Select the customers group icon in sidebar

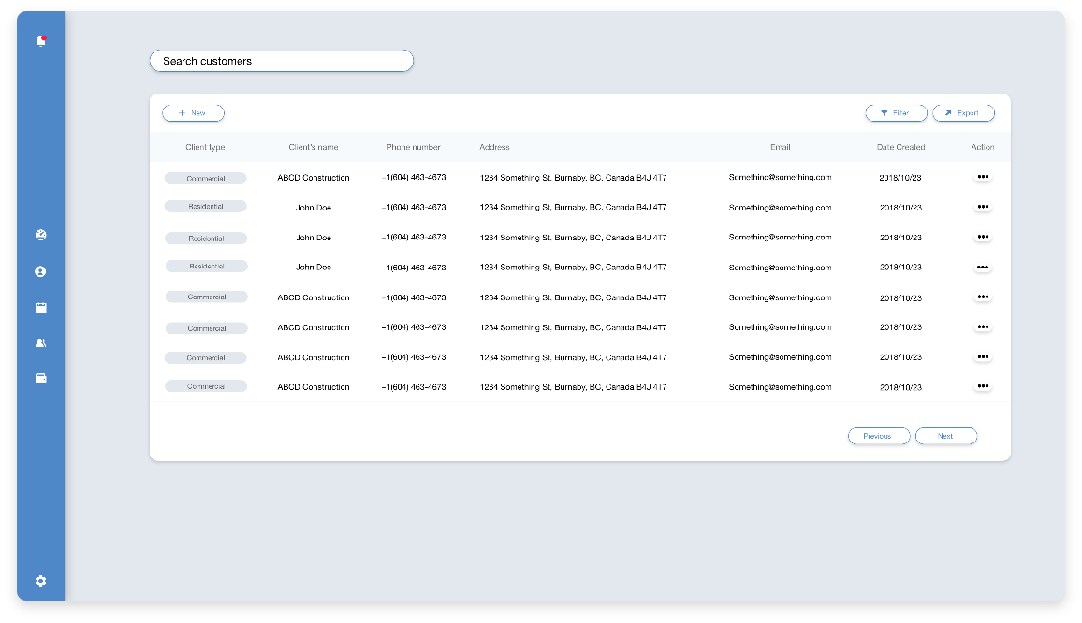(x=40, y=343)
